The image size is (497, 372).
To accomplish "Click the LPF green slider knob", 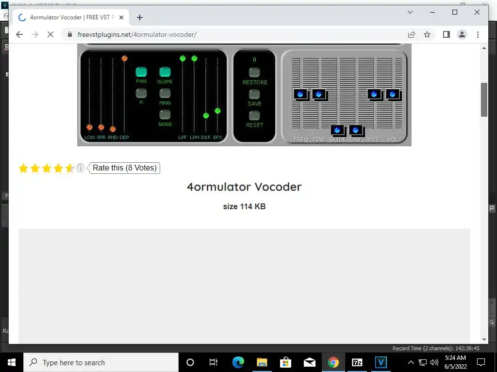I will (x=182, y=58).
